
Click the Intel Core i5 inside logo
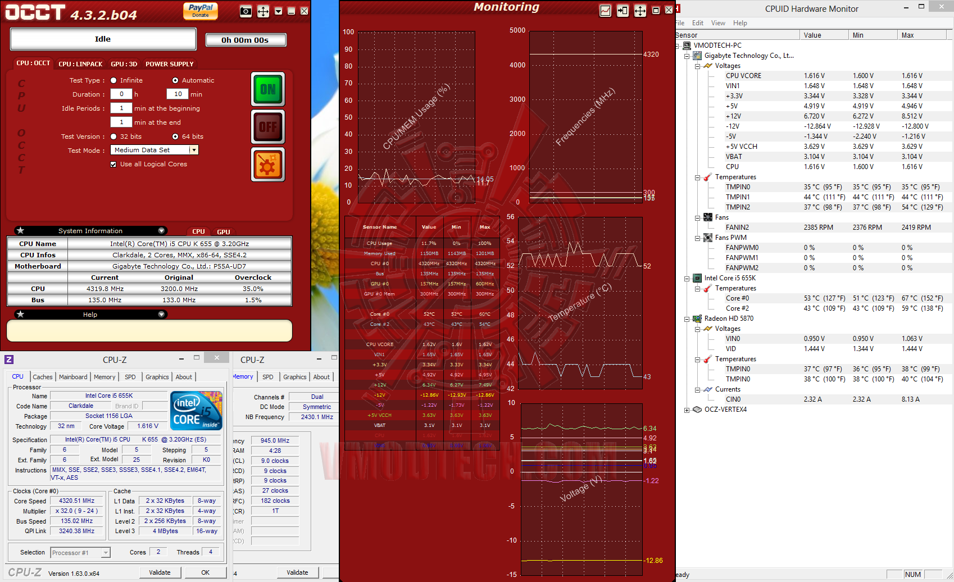197,411
